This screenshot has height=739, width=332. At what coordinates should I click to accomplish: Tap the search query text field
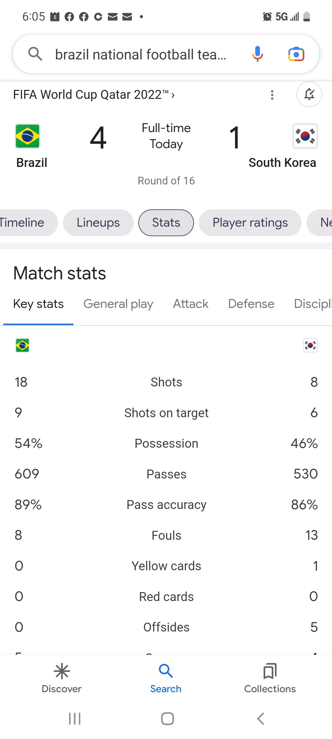140,55
